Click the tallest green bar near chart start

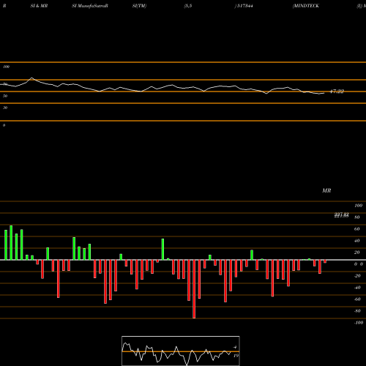(11, 242)
